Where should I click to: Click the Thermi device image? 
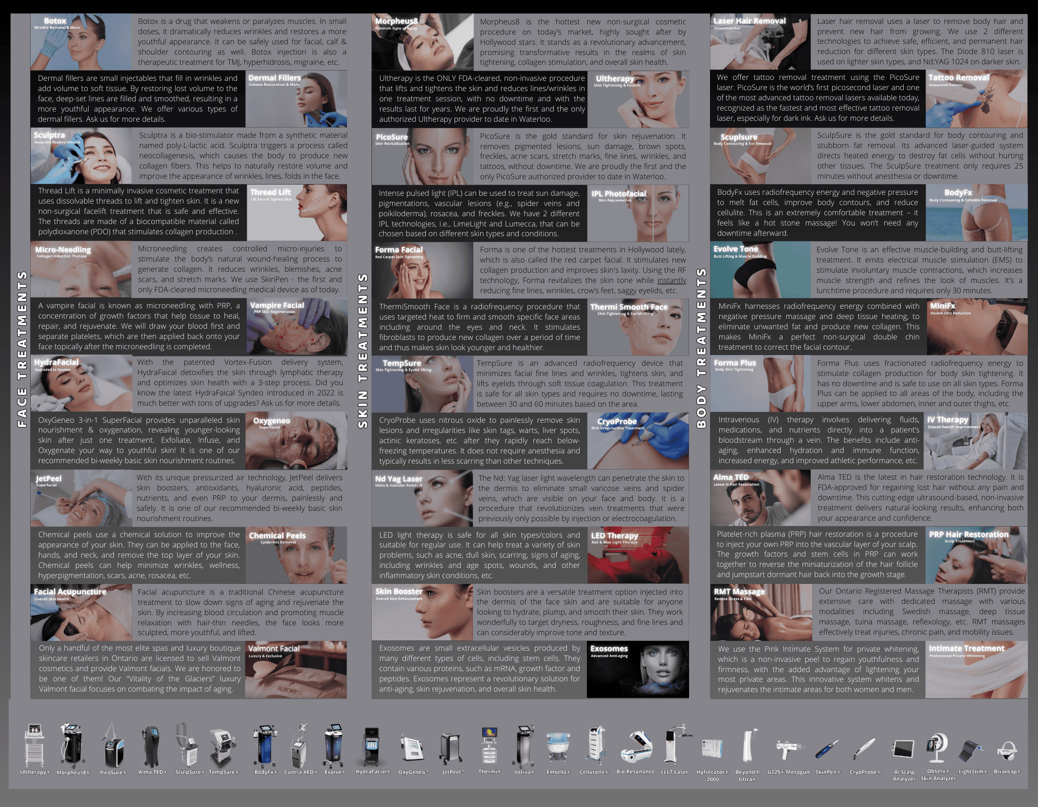tap(489, 746)
